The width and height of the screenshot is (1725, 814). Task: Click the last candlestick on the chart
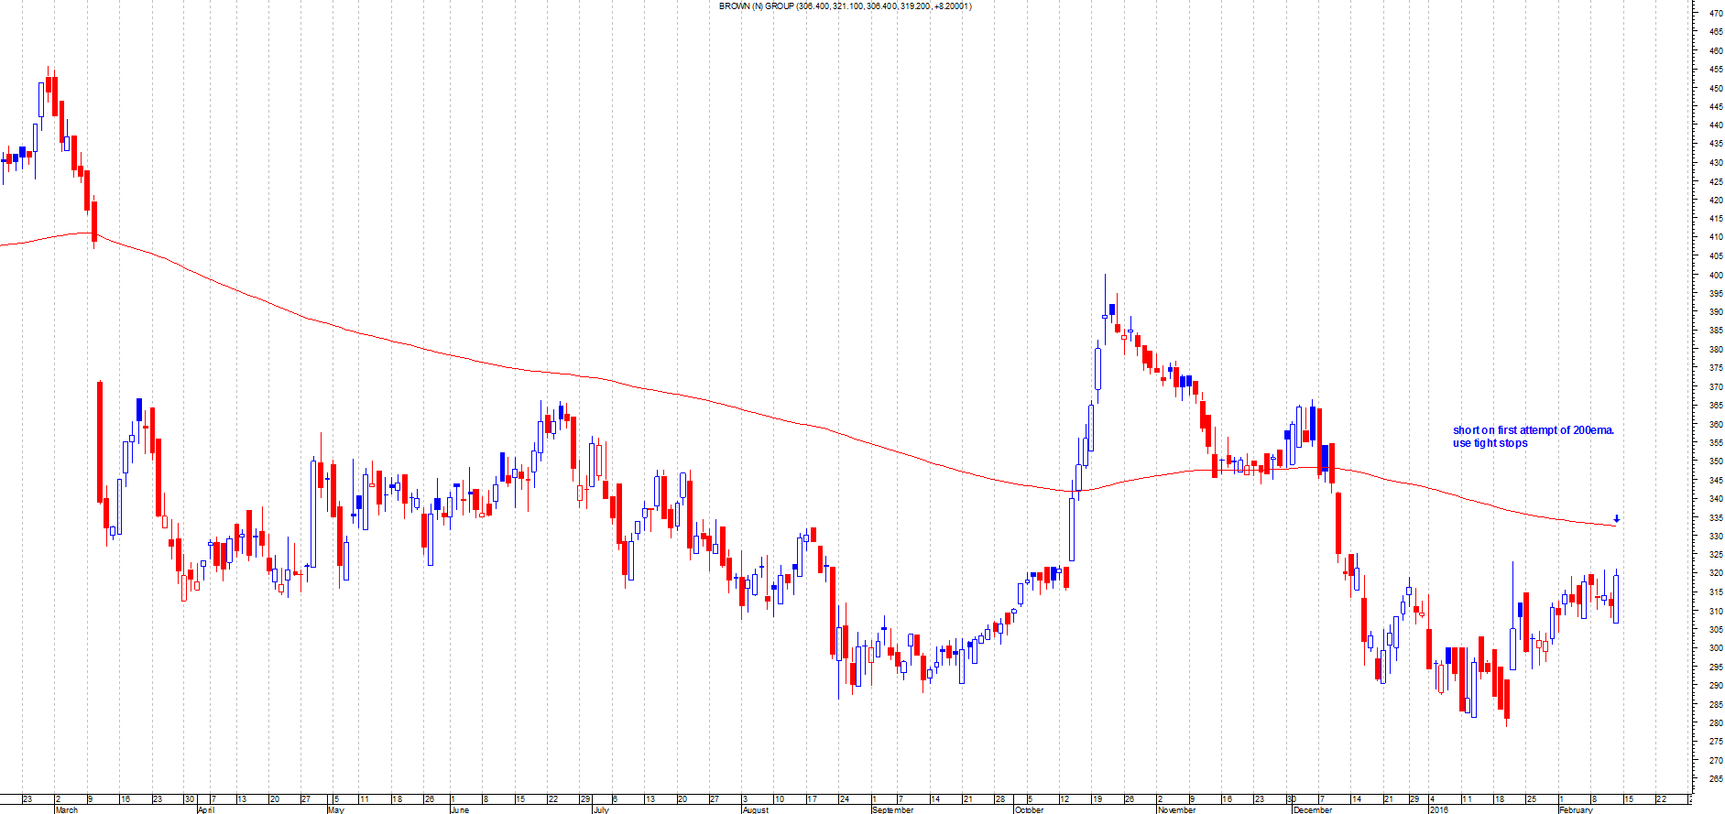coord(1616,599)
